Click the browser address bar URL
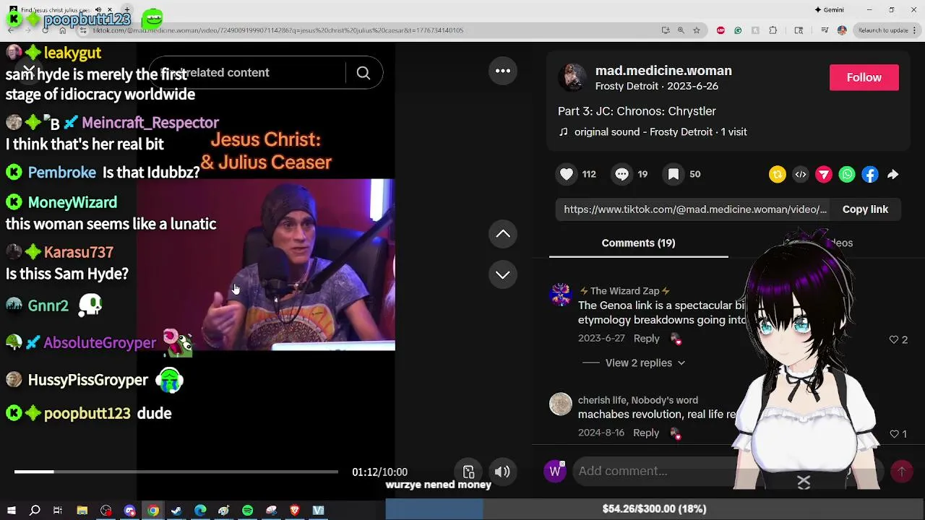 [x=278, y=30]
